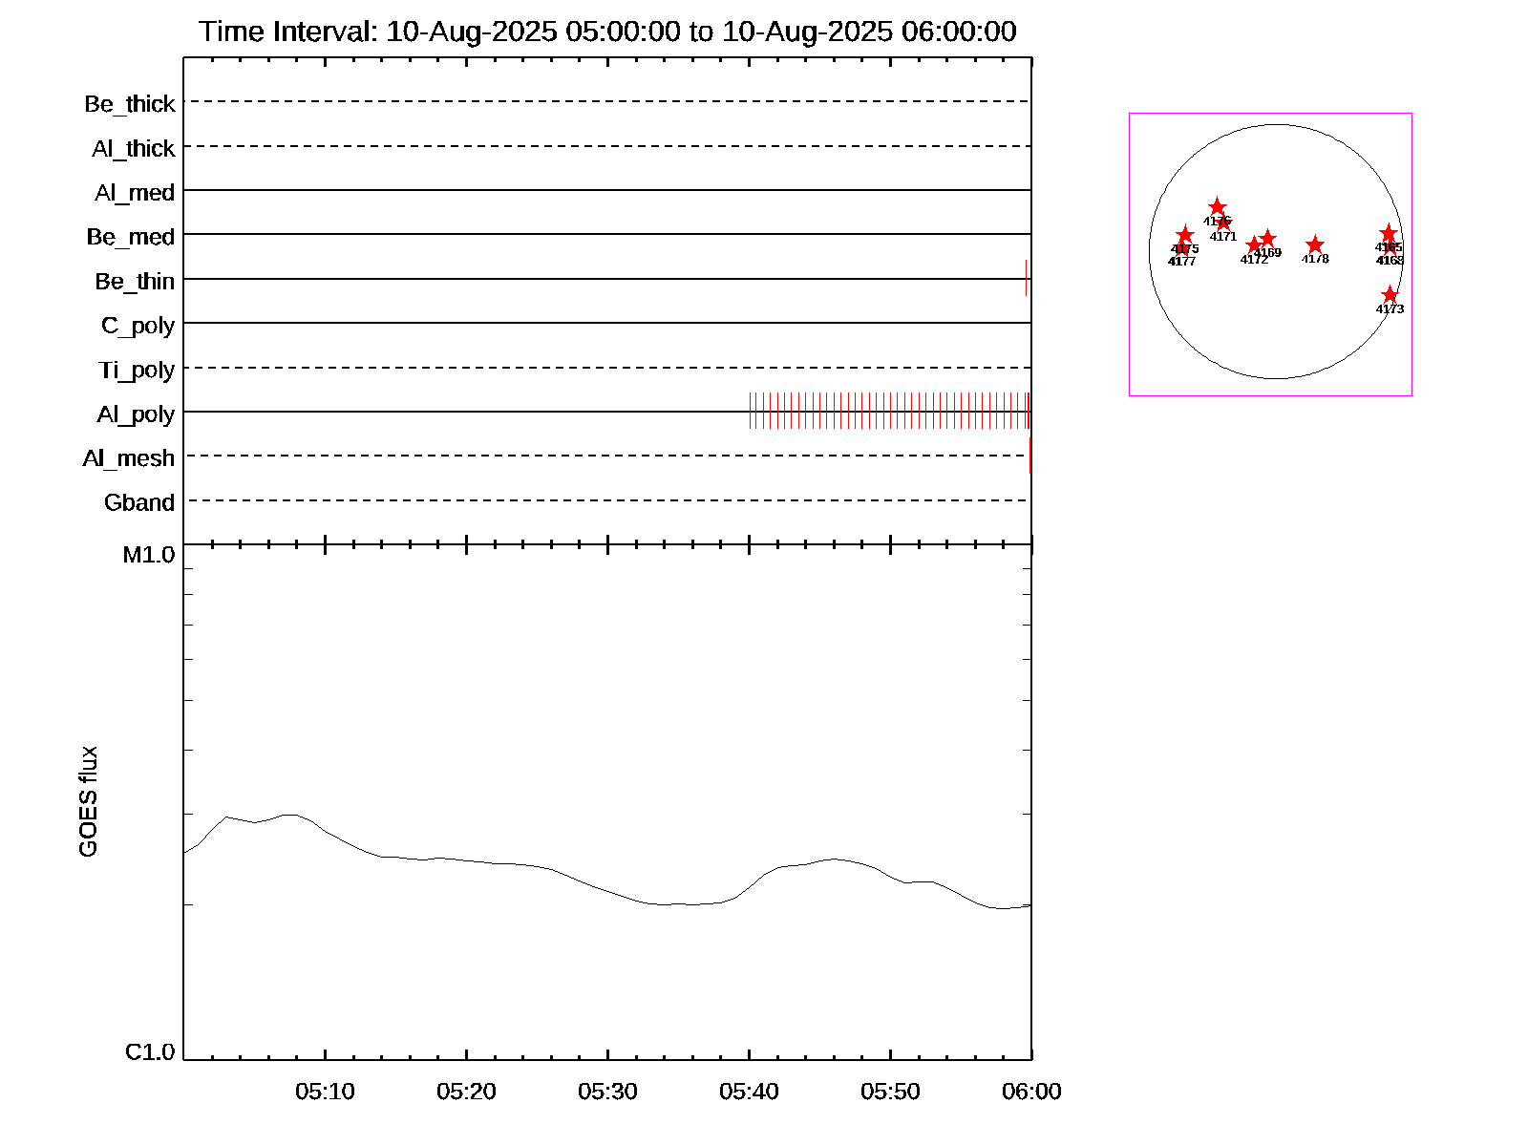Click the red star for region 4173
Screen dimensions: 1528x1146
coord(1390,295)
